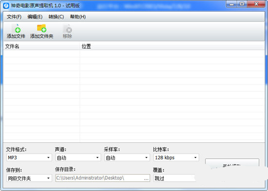Click the 添加文件 add file icon
This screenshot has width=268, height=191.
[x=16, y=32]
